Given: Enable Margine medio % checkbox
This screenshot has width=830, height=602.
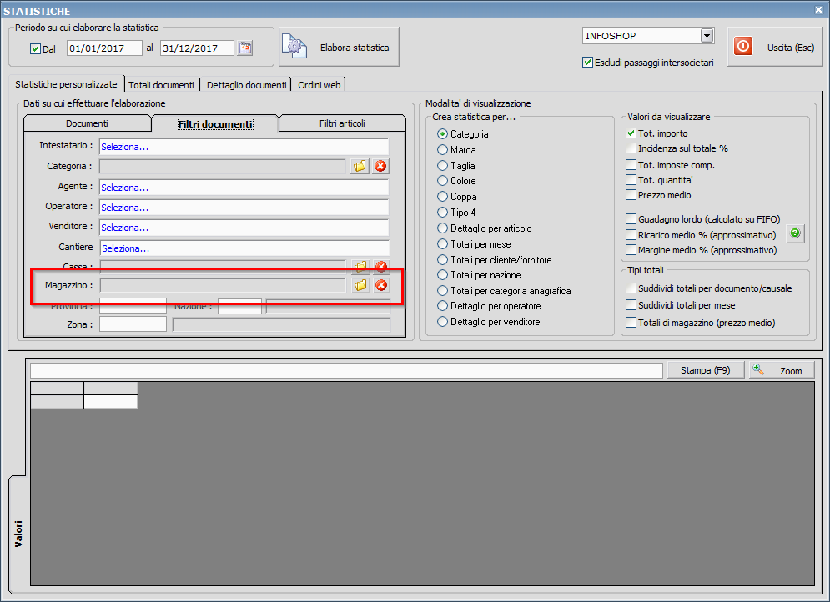Looking at the screenshot, I should point(631,249).
